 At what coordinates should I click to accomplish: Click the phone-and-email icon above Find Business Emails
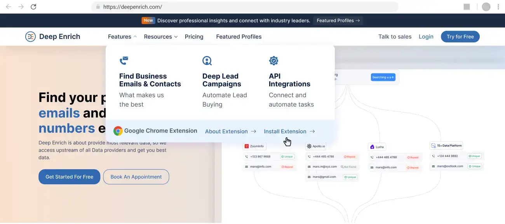pyautogui.click(x=124, y=61)
